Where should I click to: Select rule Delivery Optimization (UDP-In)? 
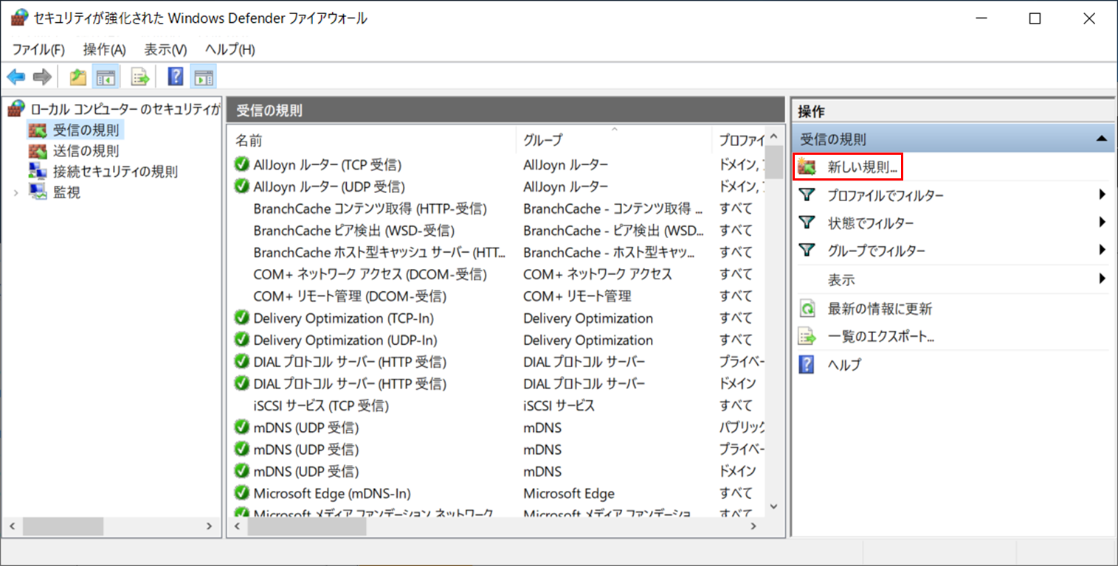(x=345, y=340)
